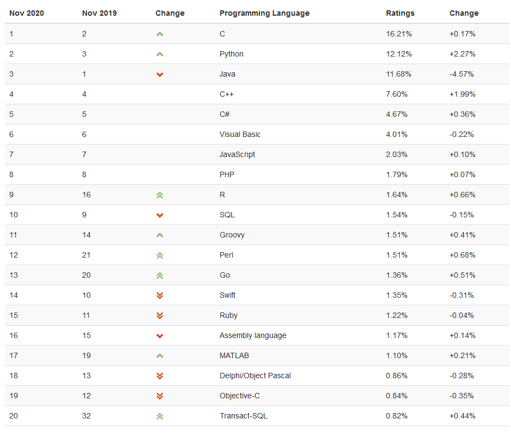Screen dimensions: 511x438
Task: Click the green up arrow in C row
Action: [x=160, y=34]
